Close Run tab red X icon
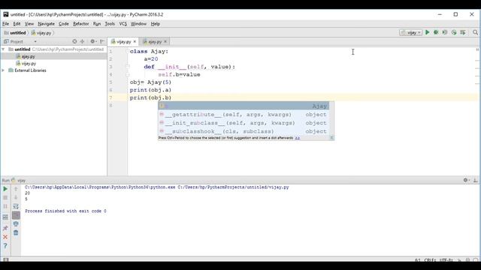The image size is (481, 270). tap(5, 237)
